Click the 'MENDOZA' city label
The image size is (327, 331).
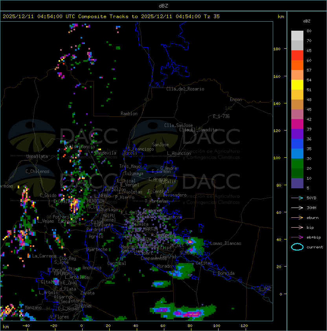coord(96,201)
